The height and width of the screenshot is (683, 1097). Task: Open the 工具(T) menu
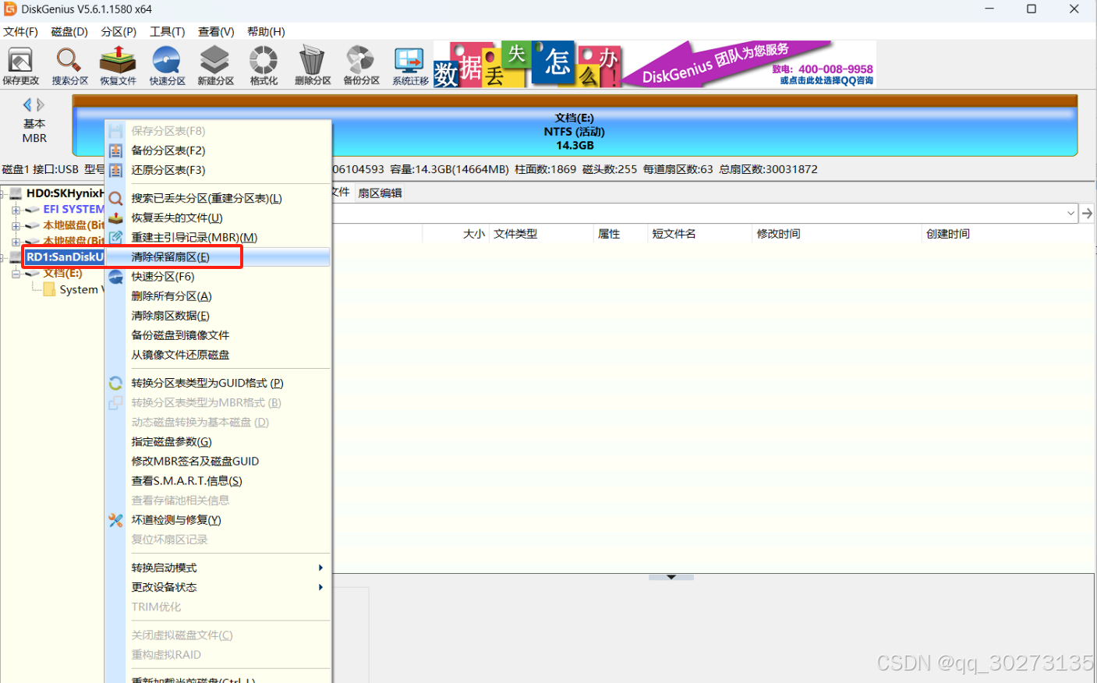[x=167, y=32]
